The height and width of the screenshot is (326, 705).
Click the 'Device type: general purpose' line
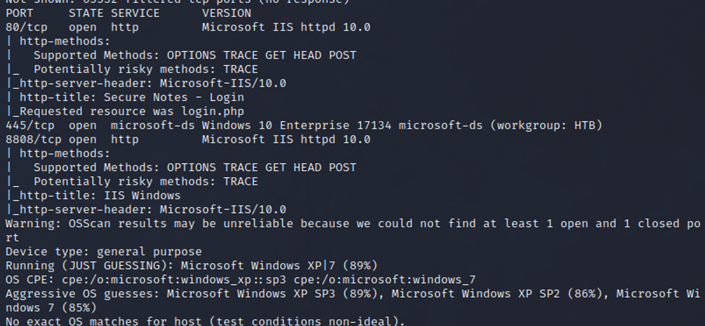coord(104,252)
